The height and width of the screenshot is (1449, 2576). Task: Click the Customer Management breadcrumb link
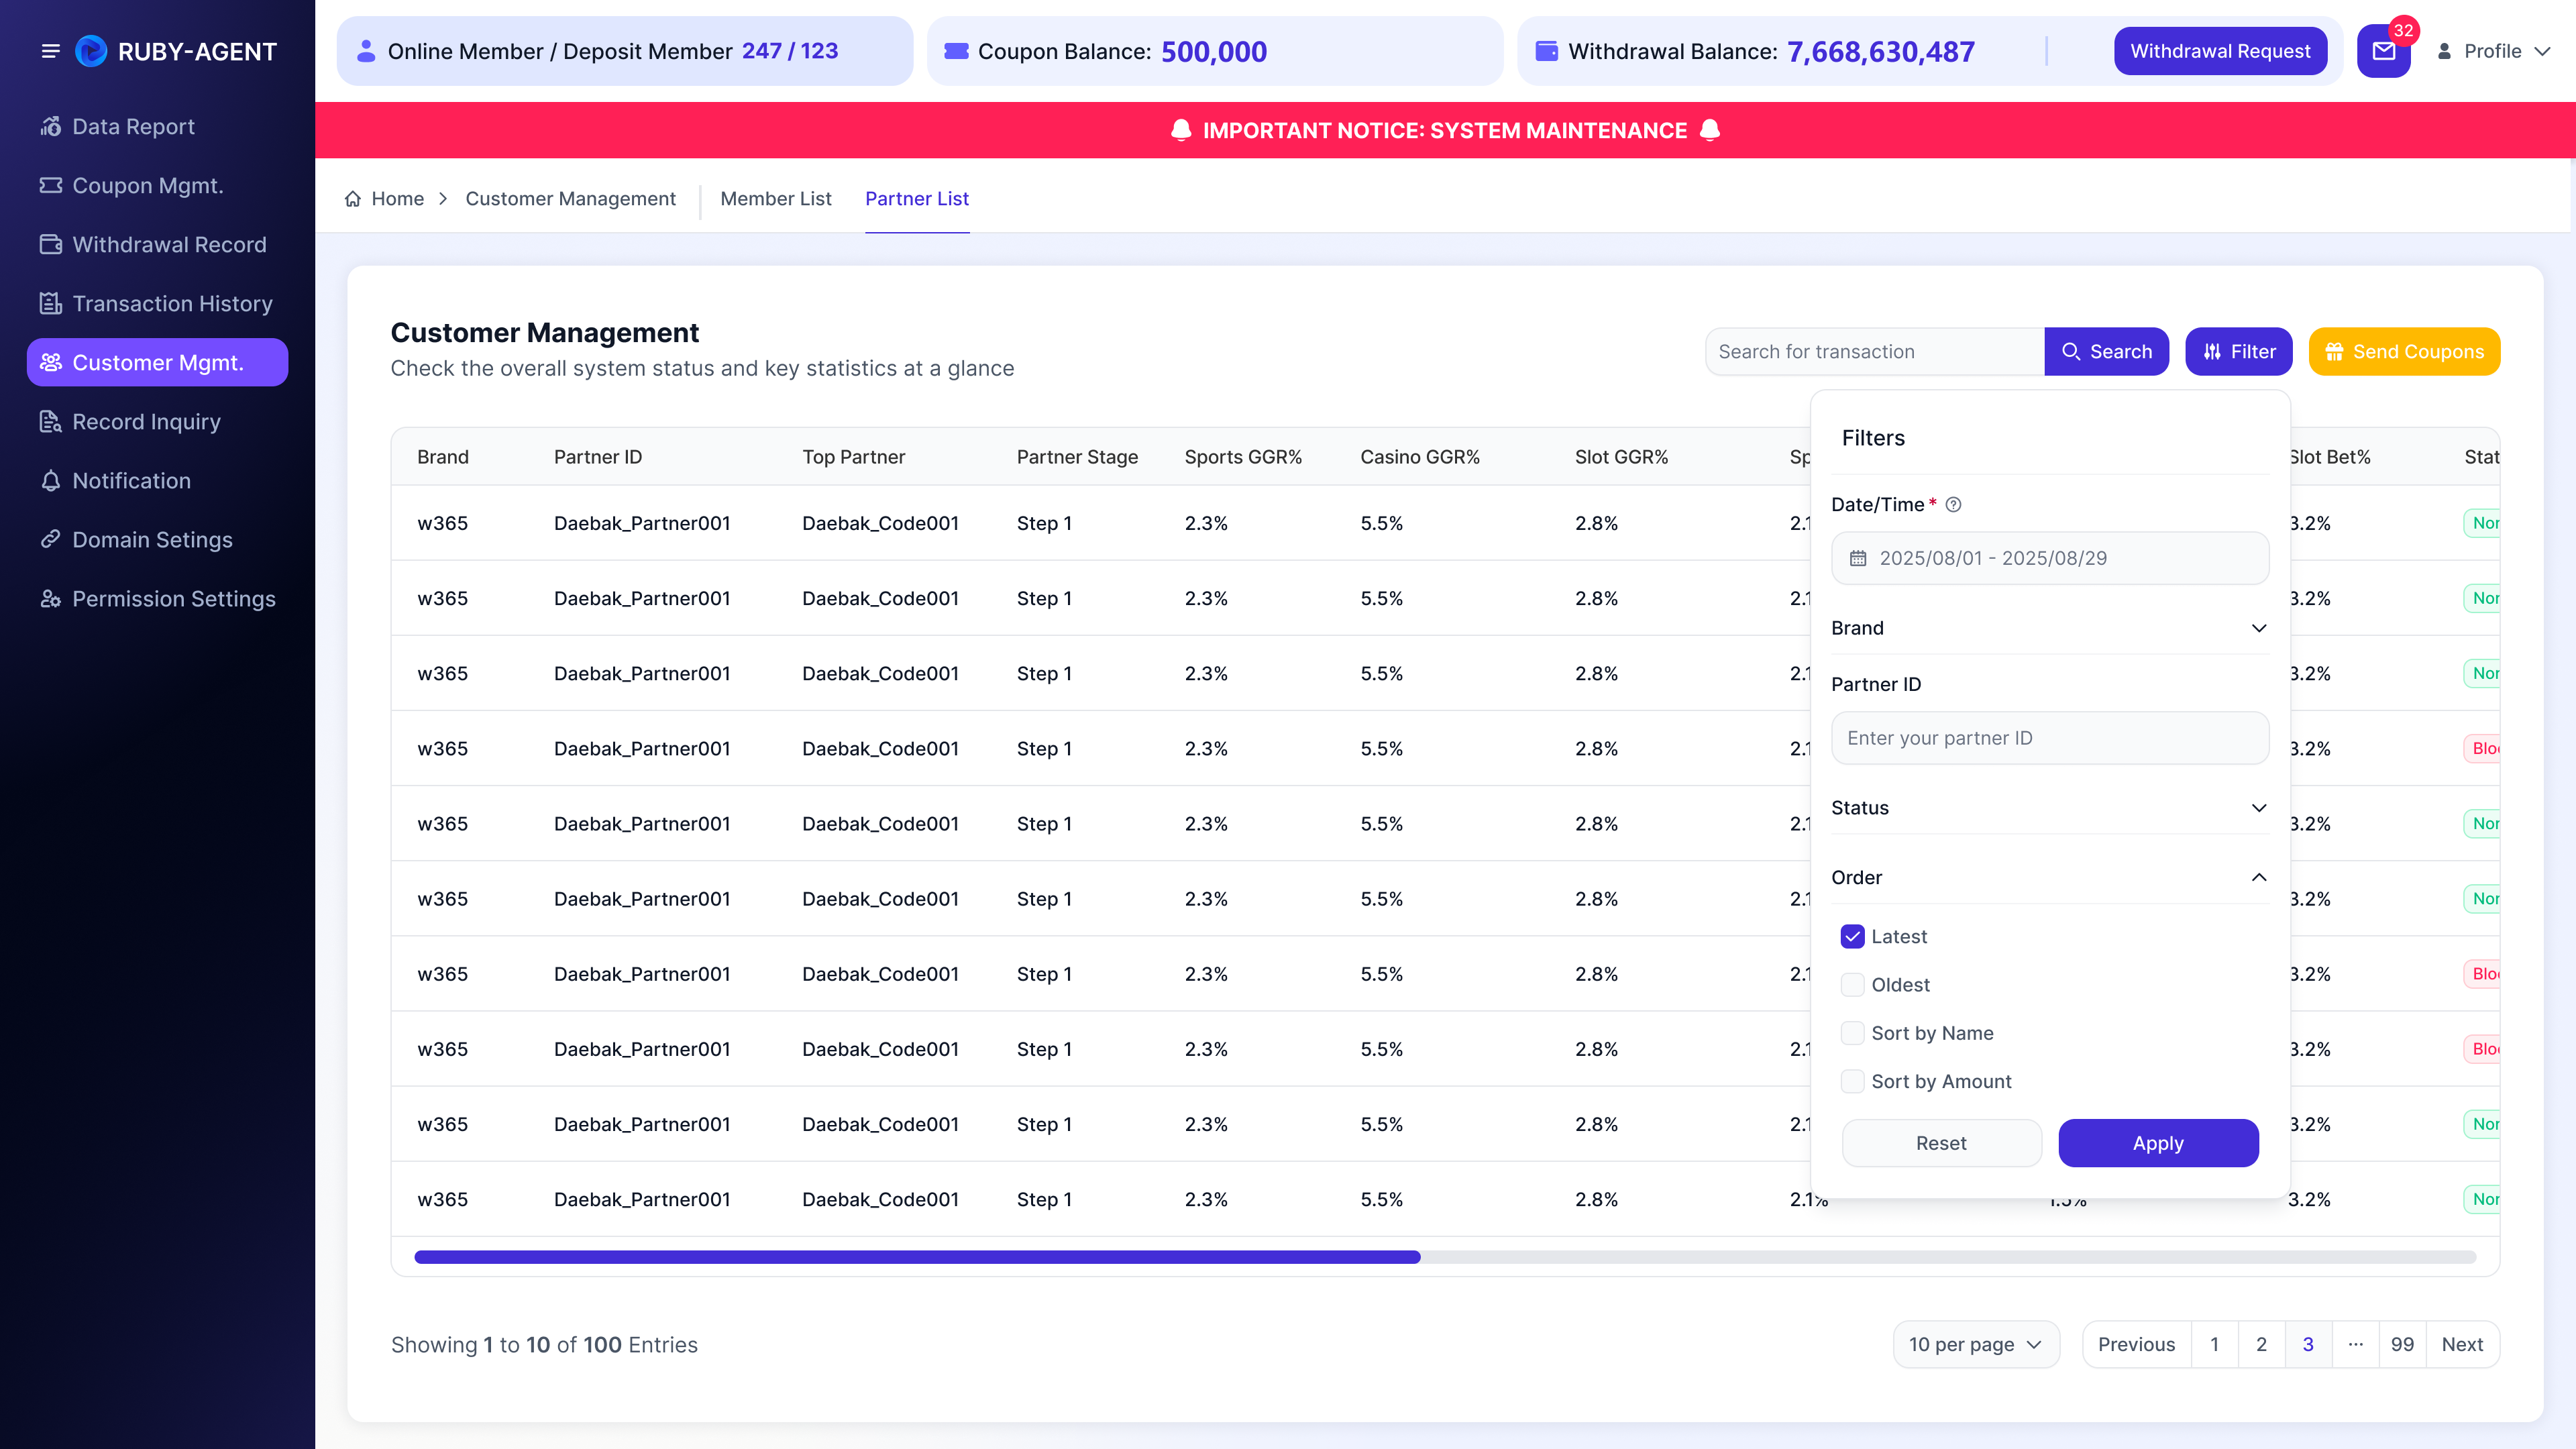(570, 199)
